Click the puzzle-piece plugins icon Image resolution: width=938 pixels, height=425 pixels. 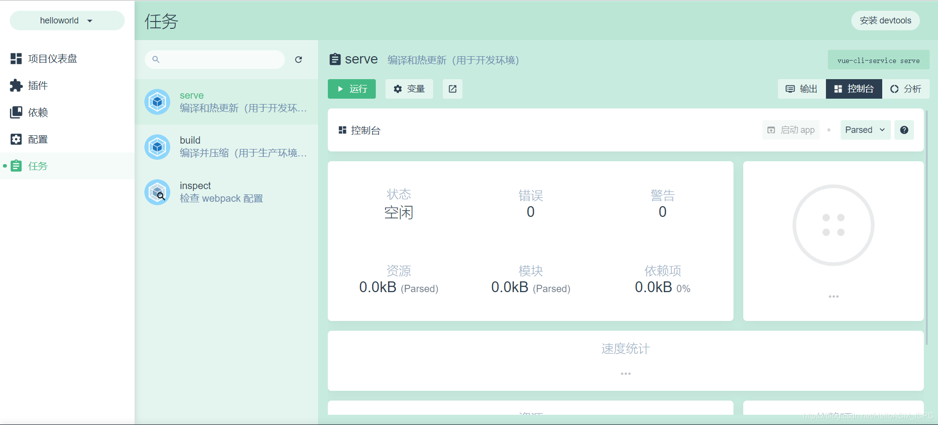point(16,85)
